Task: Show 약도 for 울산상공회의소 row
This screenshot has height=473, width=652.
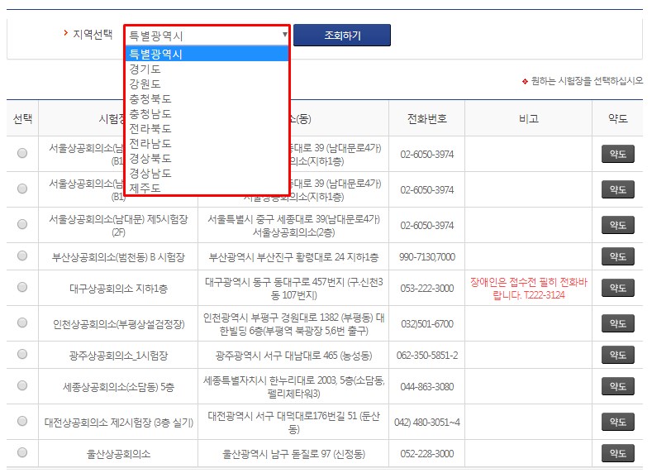Action: 617,453
